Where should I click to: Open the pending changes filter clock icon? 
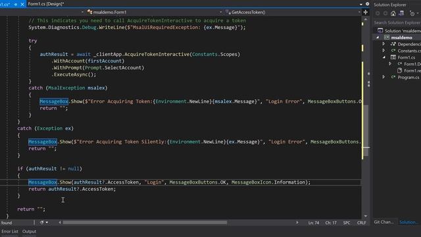coord(412,13)
